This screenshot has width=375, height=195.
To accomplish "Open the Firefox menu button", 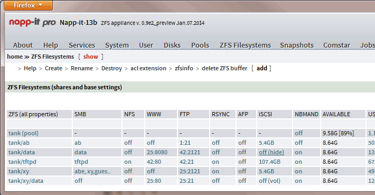I will [x=28, y=5].
